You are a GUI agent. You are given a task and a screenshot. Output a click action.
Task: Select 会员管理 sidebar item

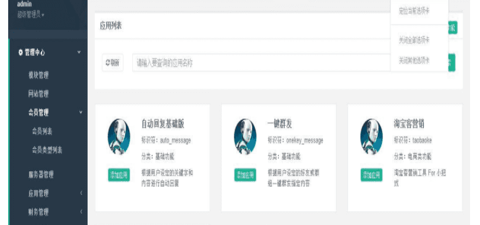[39, 112]
